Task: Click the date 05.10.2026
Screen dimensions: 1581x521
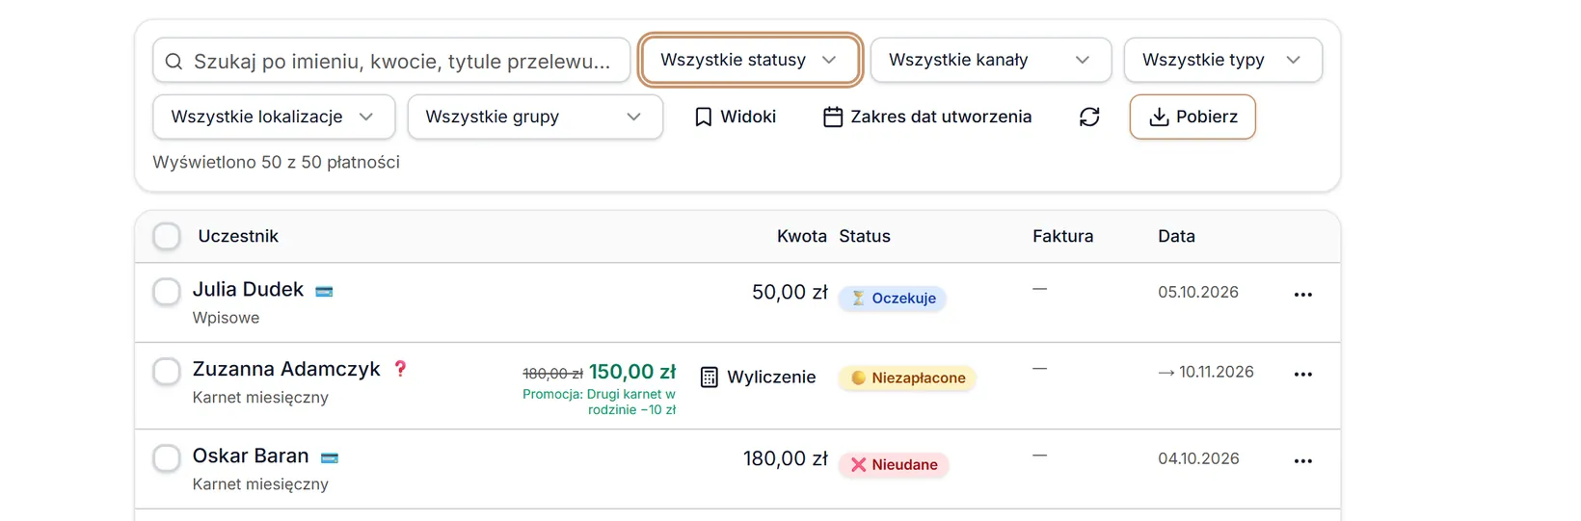Action: click(1198, 292)
